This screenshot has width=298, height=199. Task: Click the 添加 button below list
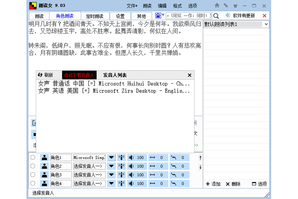(213, 184)
